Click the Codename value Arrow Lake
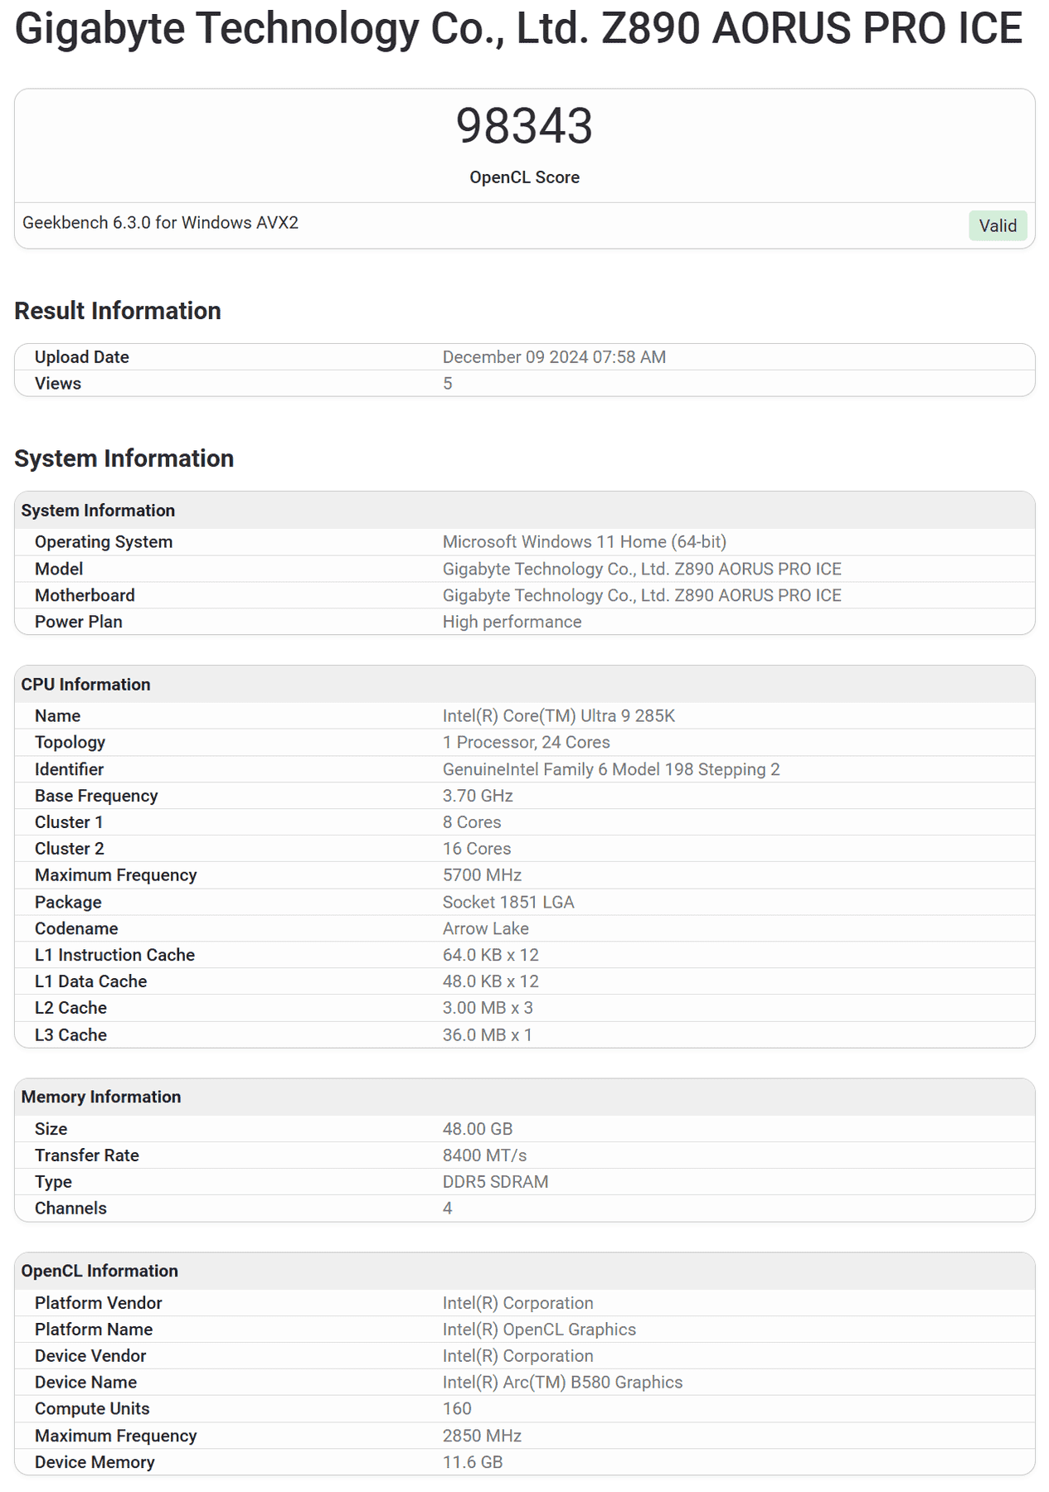 pos(485,928)
